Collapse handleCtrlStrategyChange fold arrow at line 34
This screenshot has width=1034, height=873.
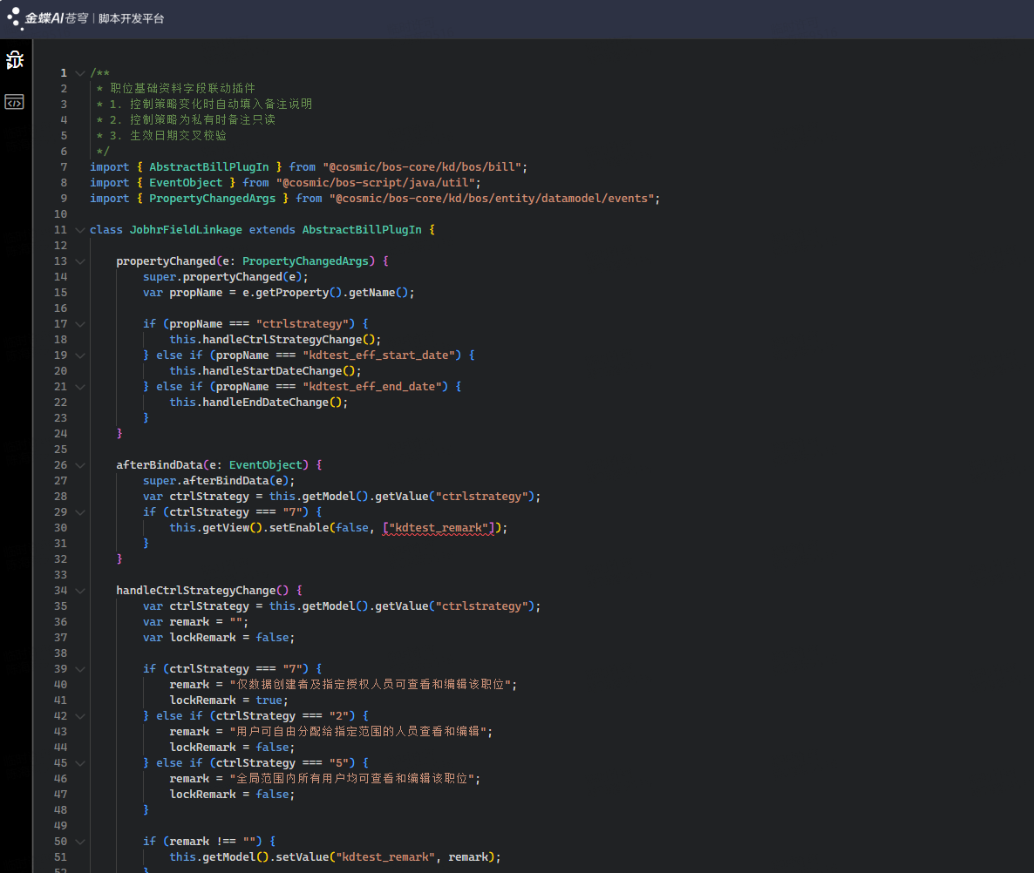pos(80,591)
